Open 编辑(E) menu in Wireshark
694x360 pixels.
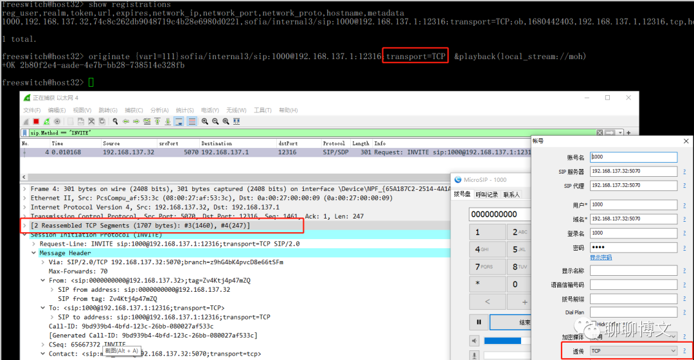[57, 111]
